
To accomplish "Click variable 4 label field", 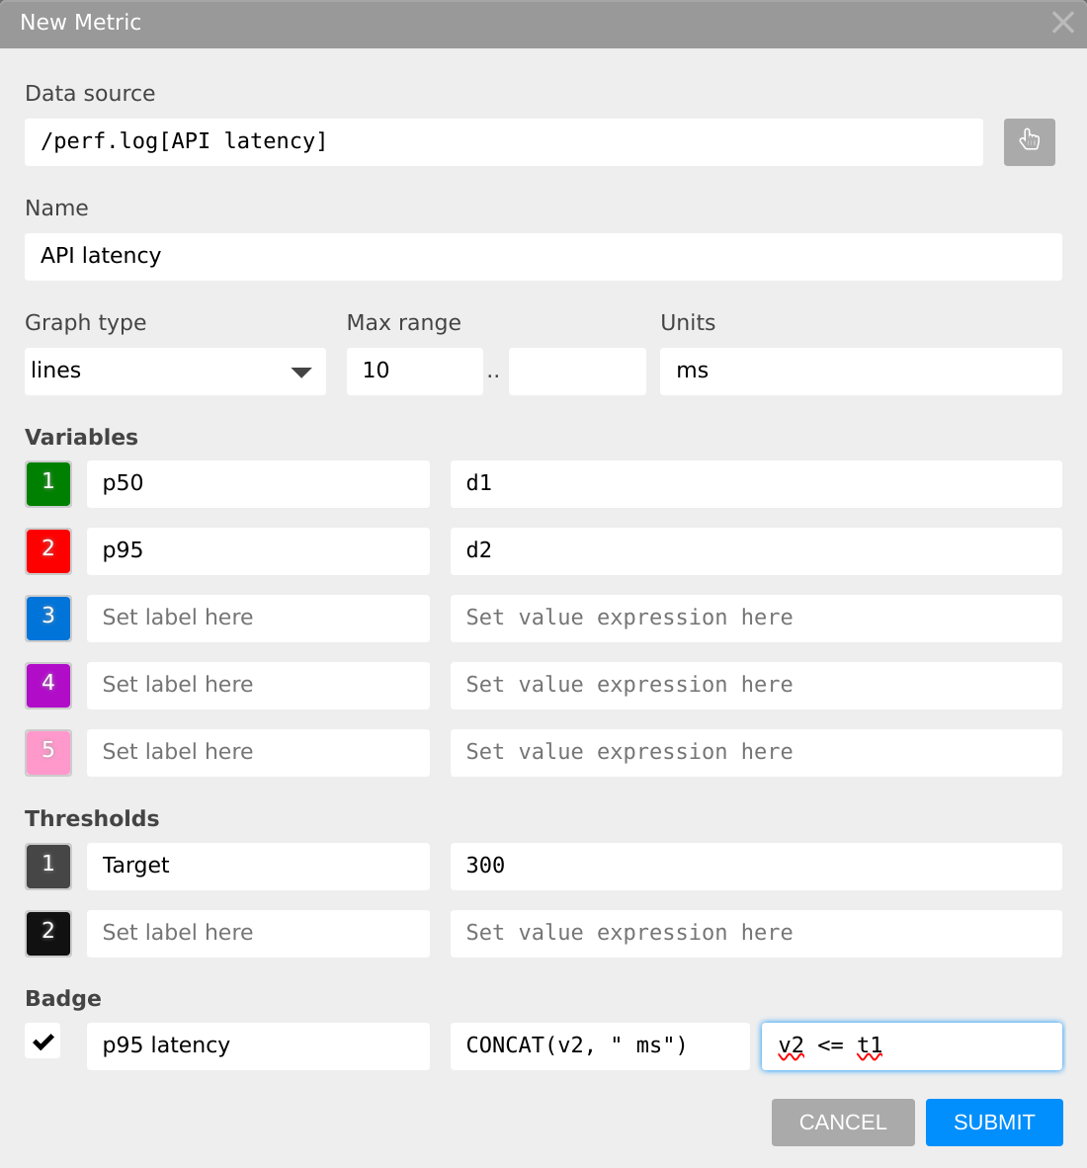I will [258, 686].
